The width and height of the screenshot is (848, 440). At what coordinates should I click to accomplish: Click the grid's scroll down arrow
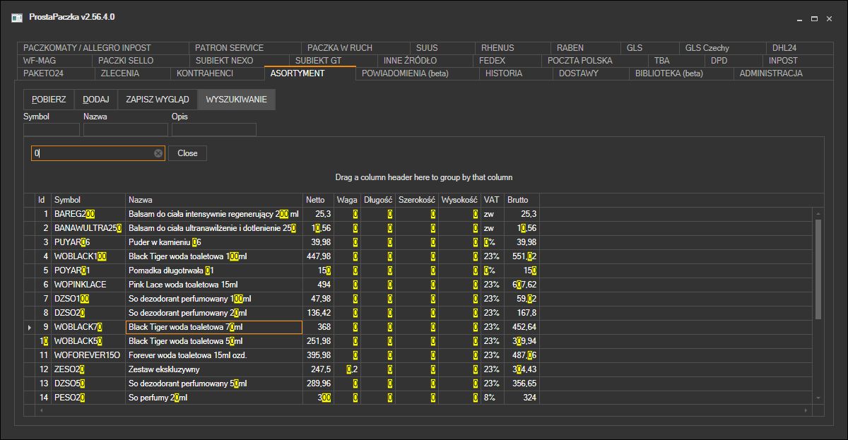[x=818, y=399]
